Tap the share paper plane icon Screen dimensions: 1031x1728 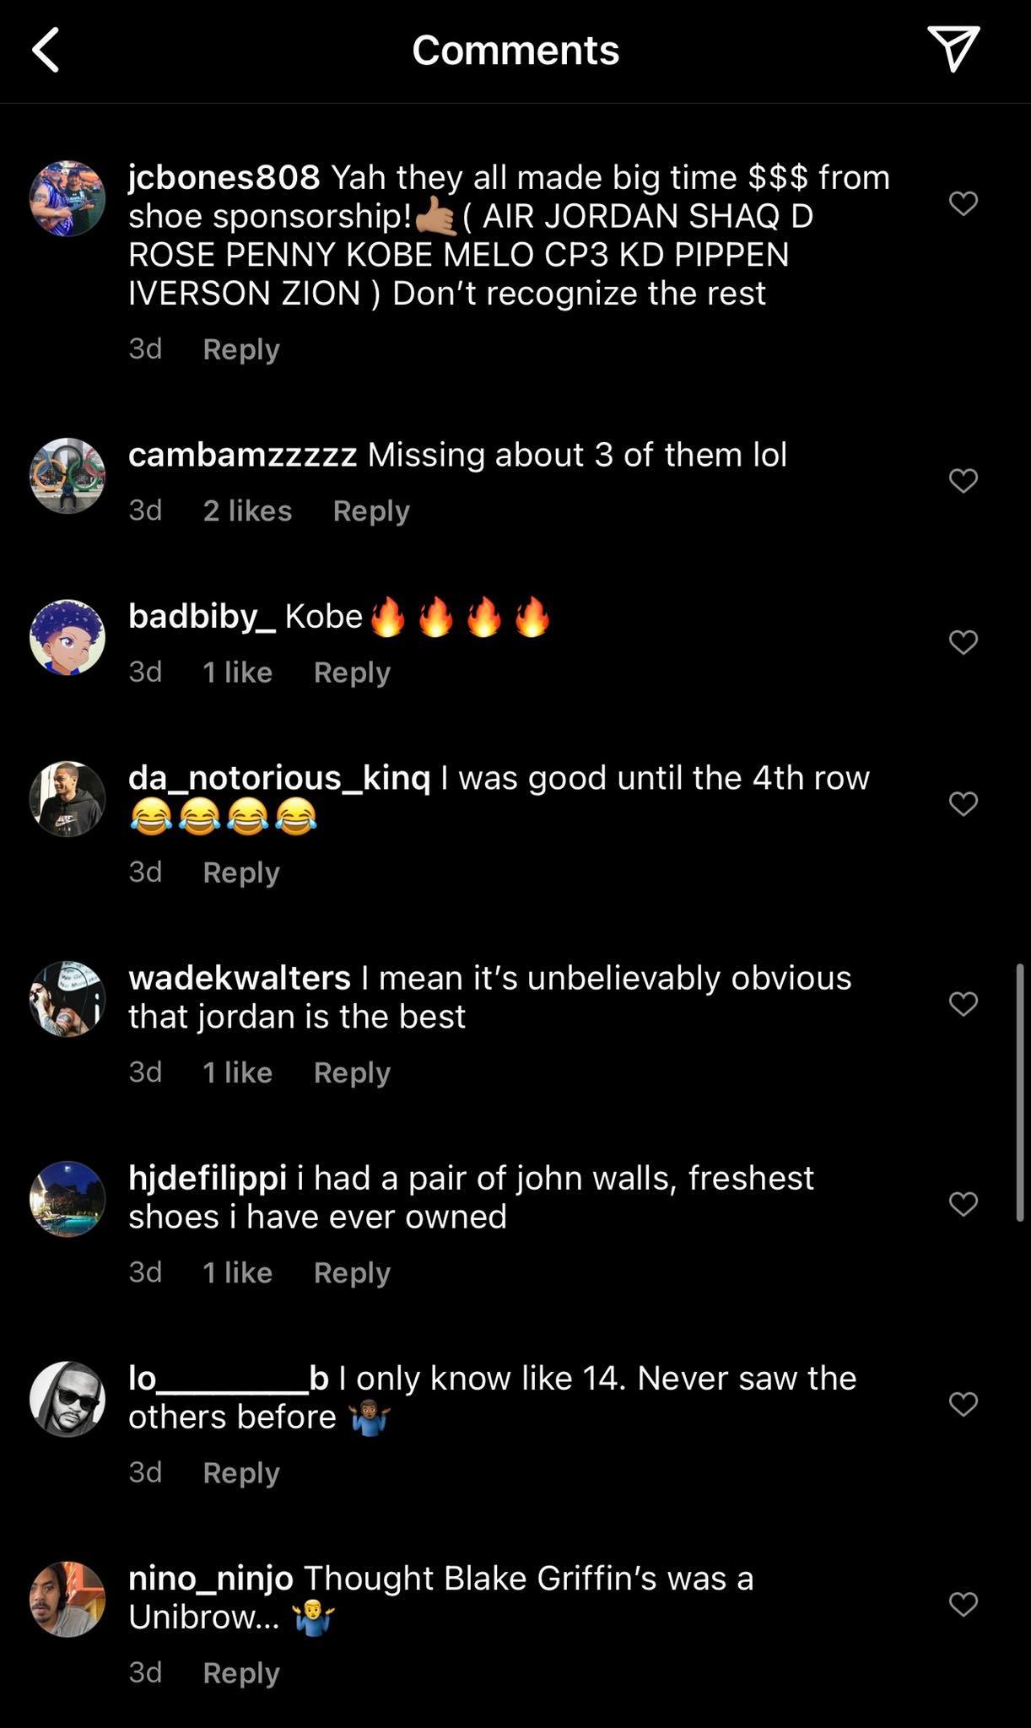(953, 48)
